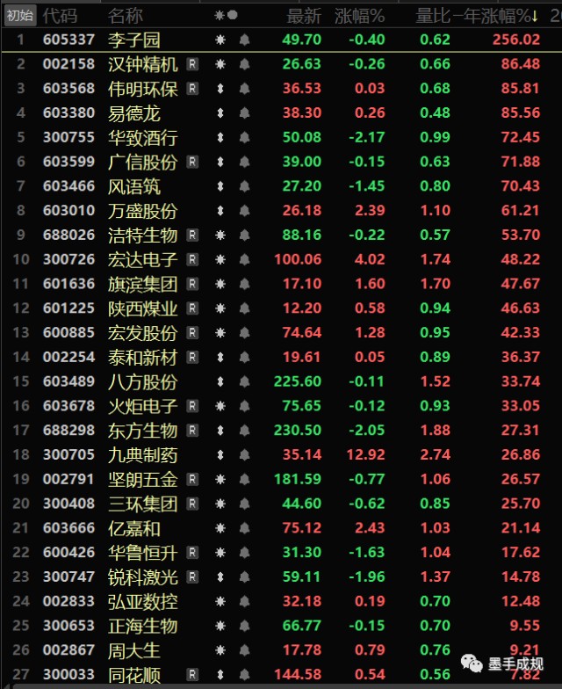
Task: Select the 火炬电子 stock name
Action: pos(143,406)
